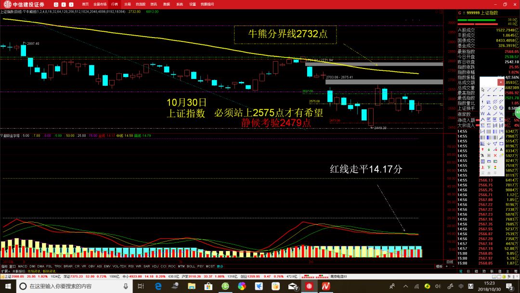Insert a green down-arrow marker

pos(489,149)
